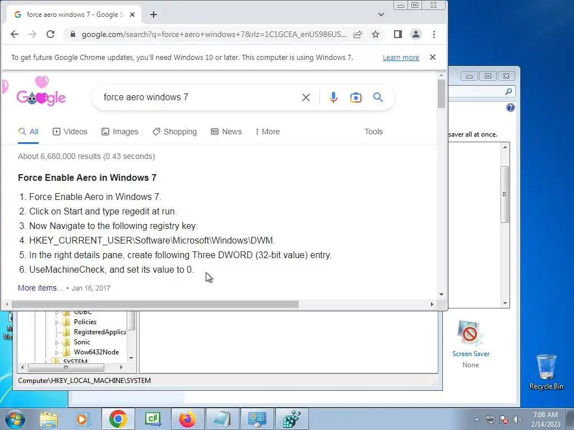
Task: Select the Sonic key in Registry Editor
Action: [82, 342]
